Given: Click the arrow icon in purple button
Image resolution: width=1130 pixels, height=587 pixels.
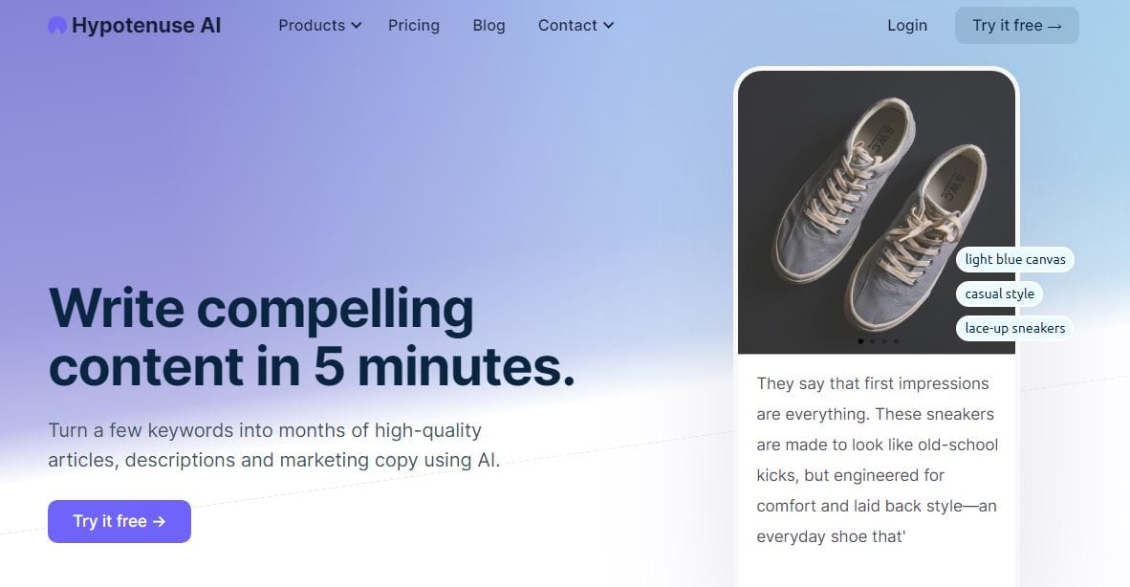Looking at the screenshot, I should [x=160, y=521].
